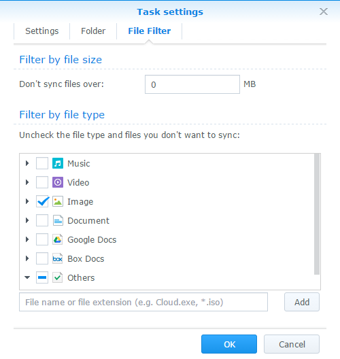Switch to the Settings tab
The width and height of the screenshot is (340, 359).
(x=42, y=31)
